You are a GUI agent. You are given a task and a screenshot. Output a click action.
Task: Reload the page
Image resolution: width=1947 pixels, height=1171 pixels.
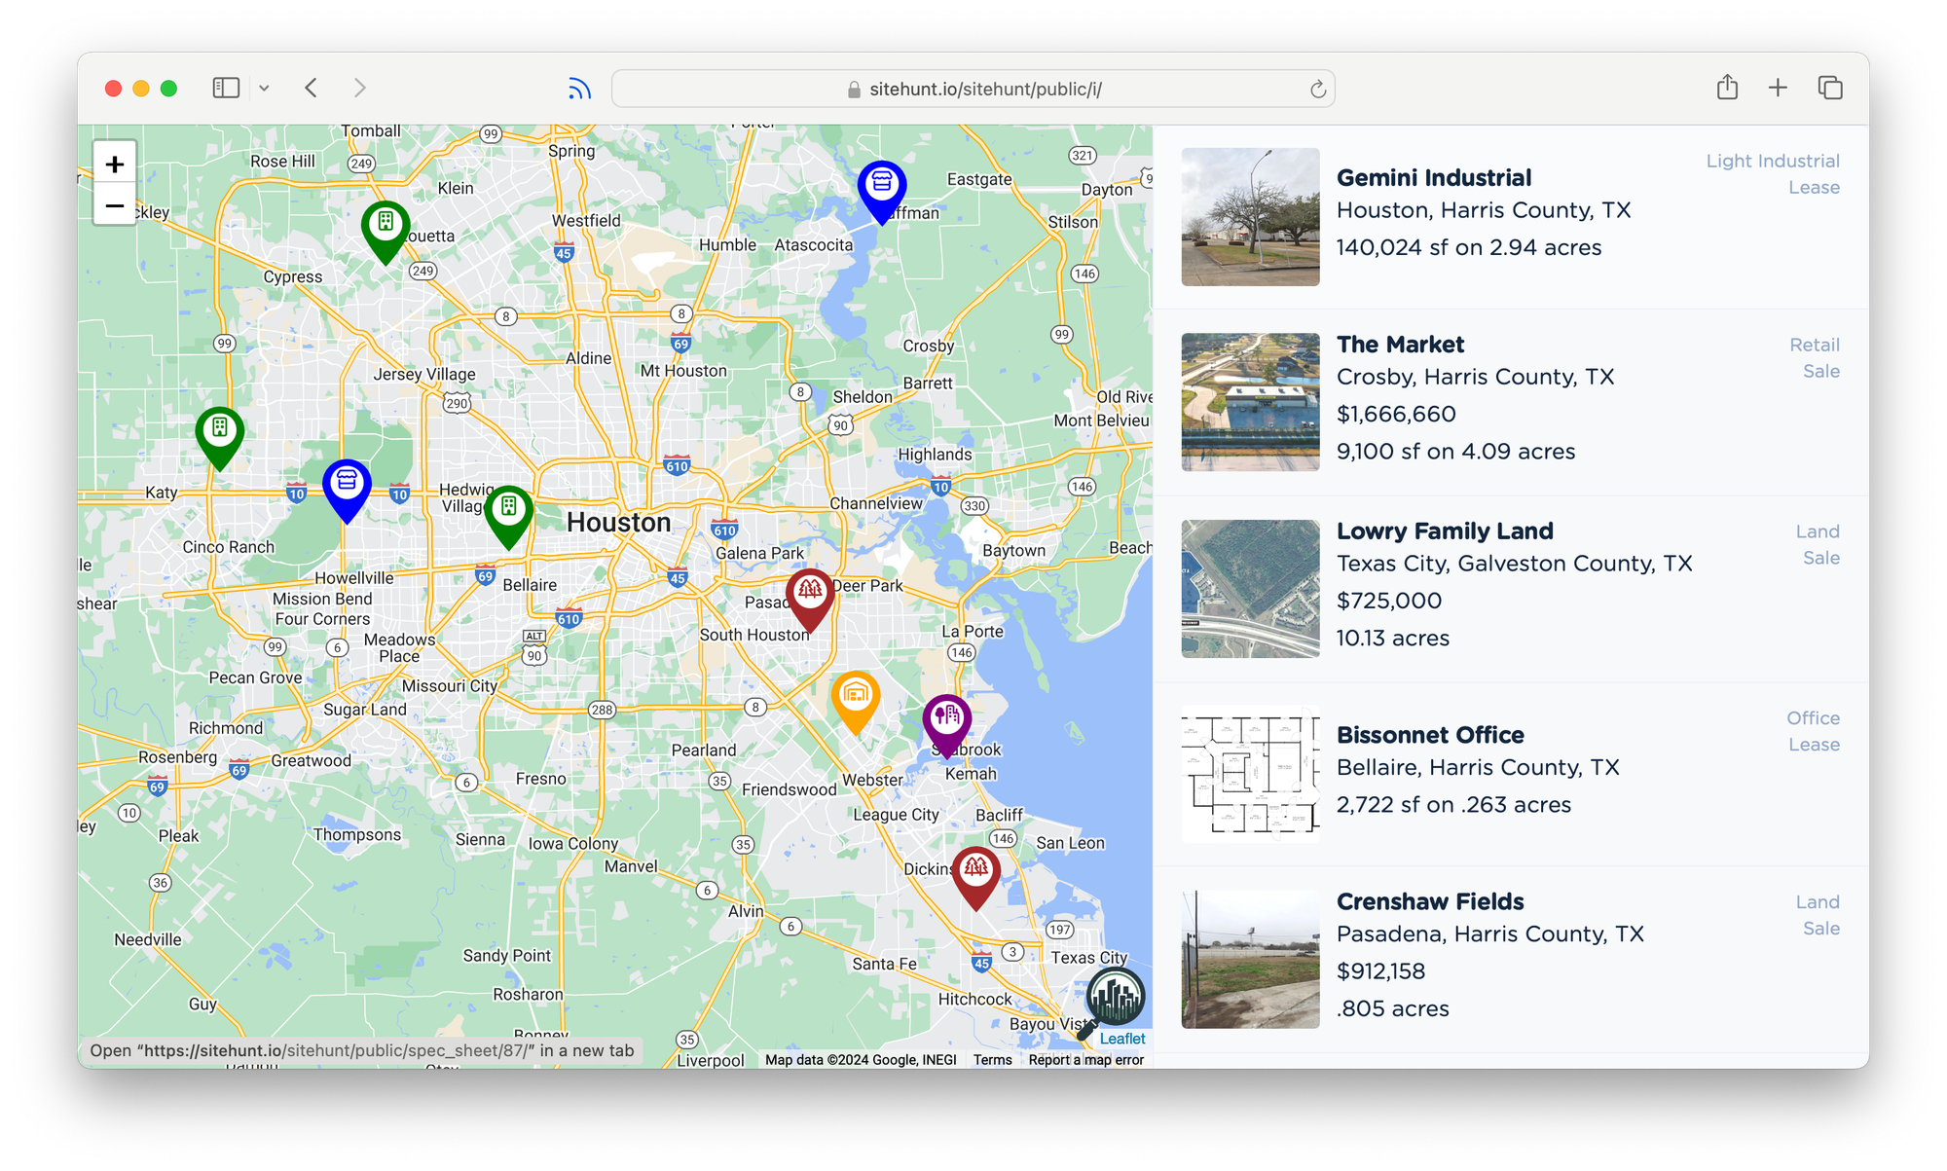1318,89
